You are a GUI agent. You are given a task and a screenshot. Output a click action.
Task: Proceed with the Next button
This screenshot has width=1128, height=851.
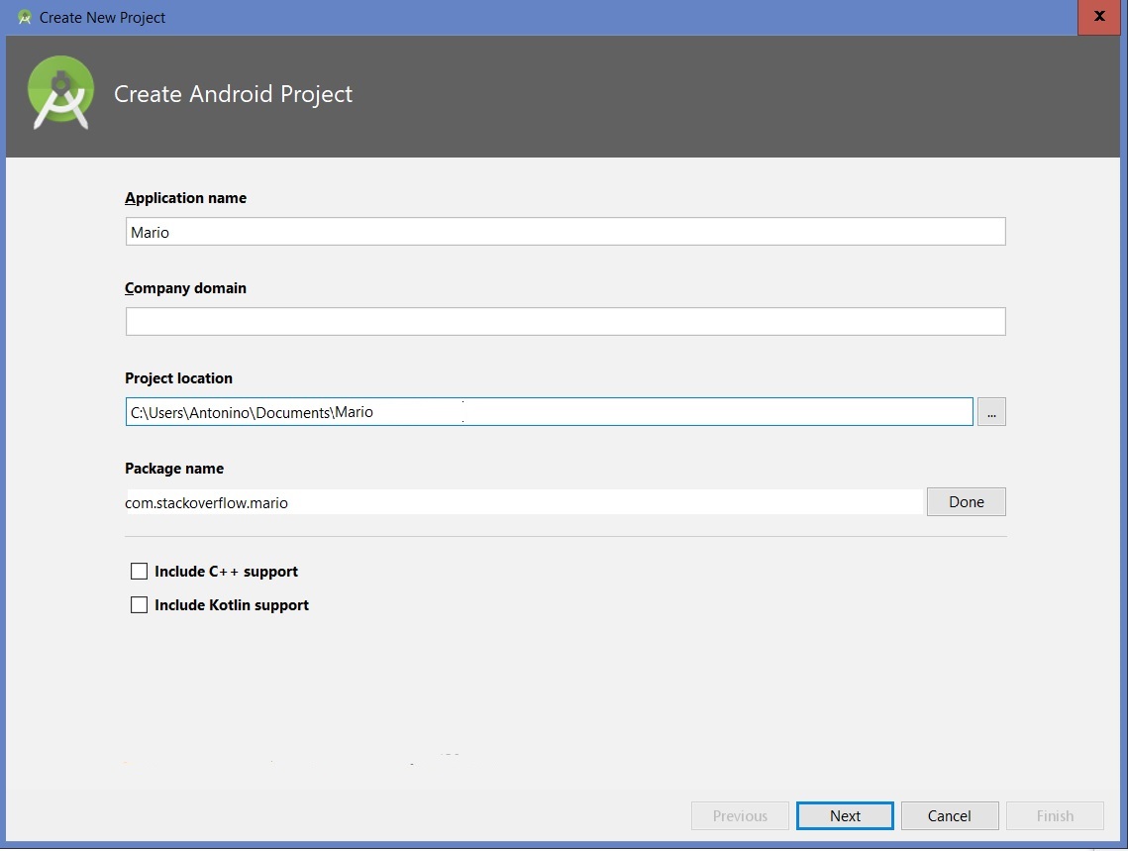click(845, 816)
